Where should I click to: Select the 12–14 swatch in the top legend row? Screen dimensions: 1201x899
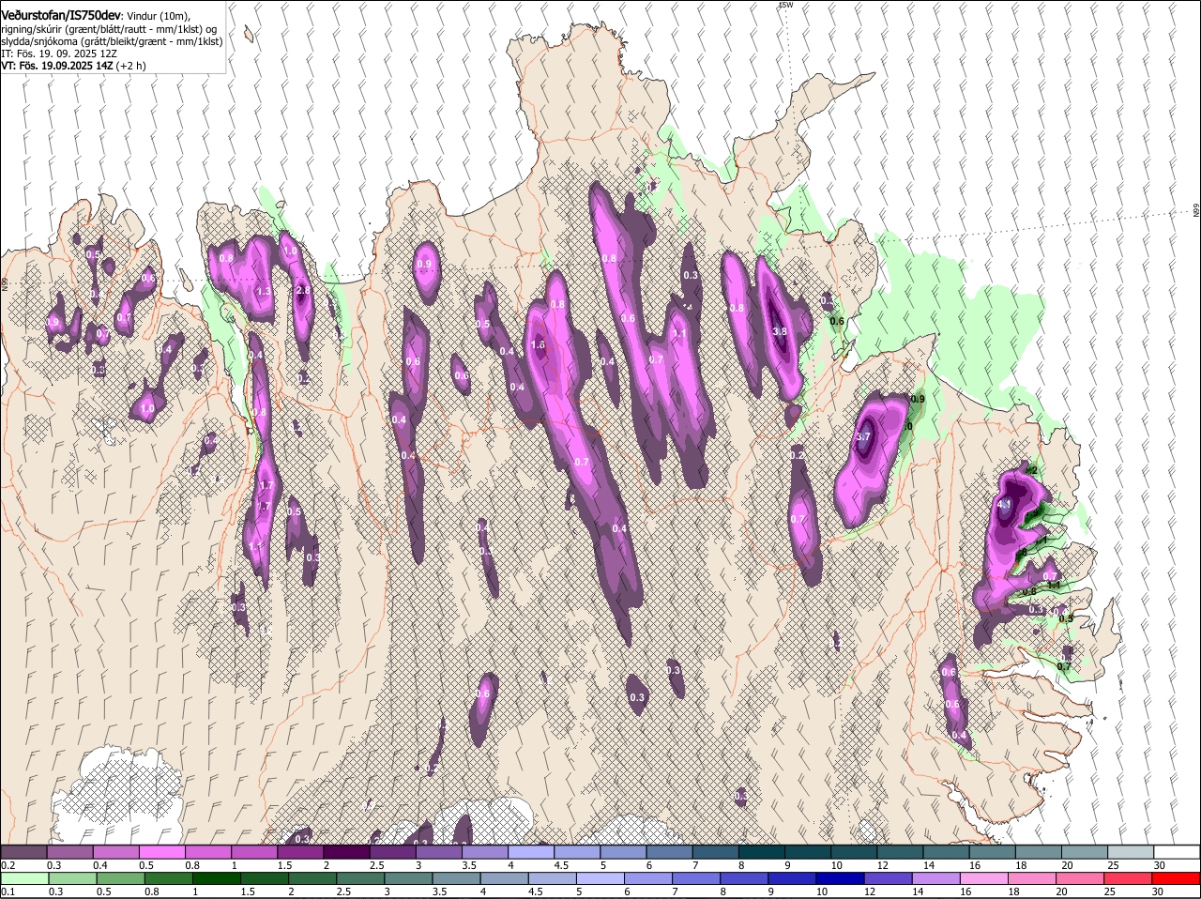tap(900, 852)
